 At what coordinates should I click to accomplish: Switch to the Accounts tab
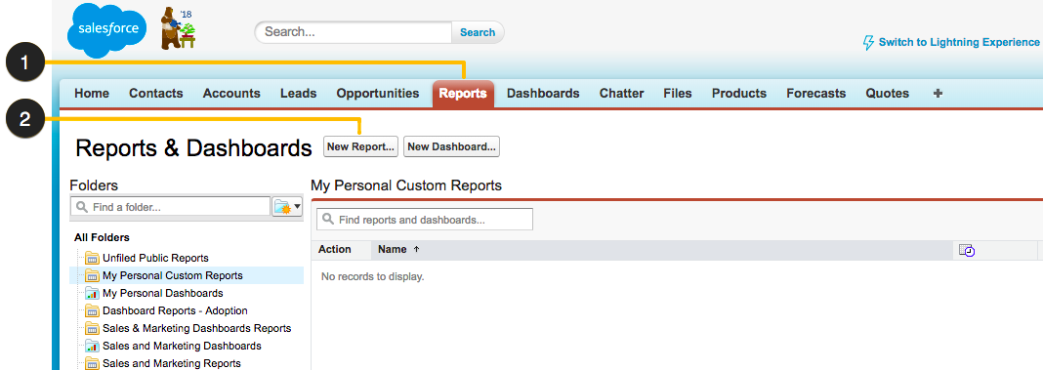click(x=231, y=94)
